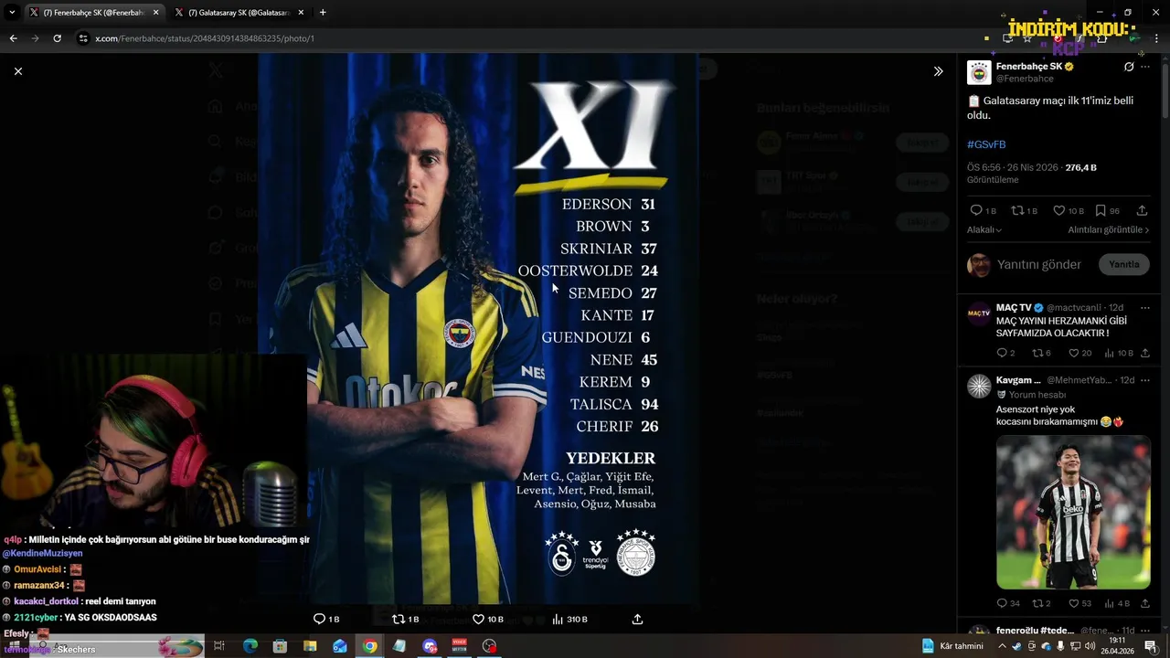The width and height of the screenshot is (1170, 658).
Task: Expand the Alakalı sort dropdown
Action: pyautogui.click(x=984, y=230)
